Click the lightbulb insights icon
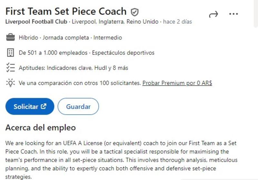The height and width of the screenshot is (180, 258). click(11, 83)
